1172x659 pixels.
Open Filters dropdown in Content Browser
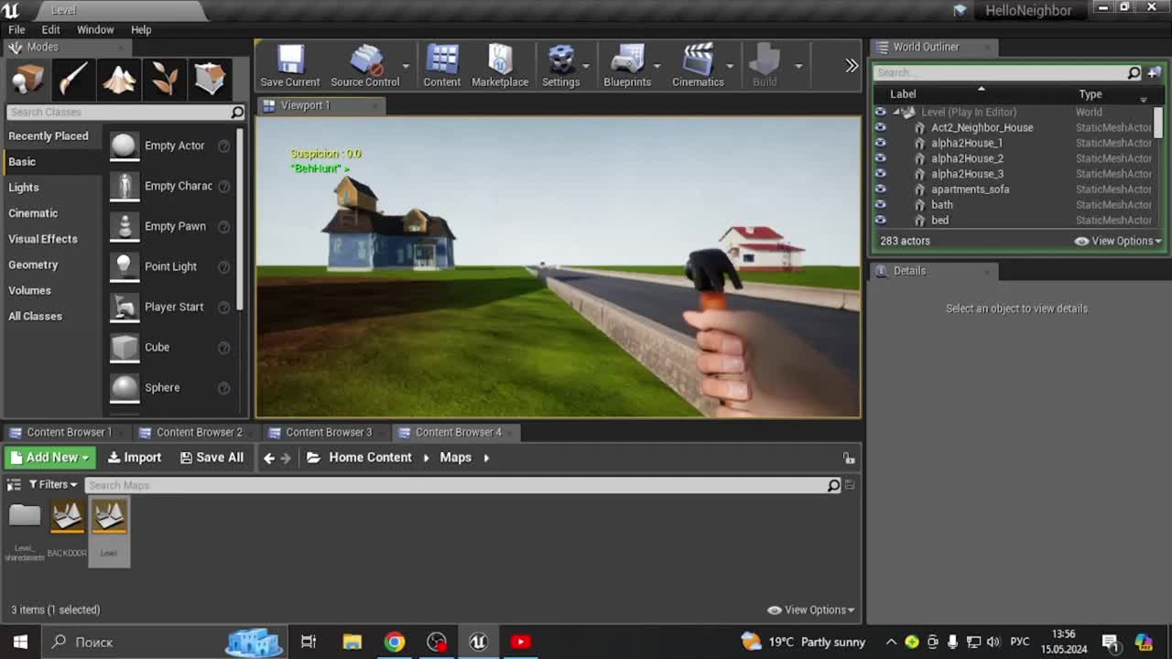[x=53, y=484]
